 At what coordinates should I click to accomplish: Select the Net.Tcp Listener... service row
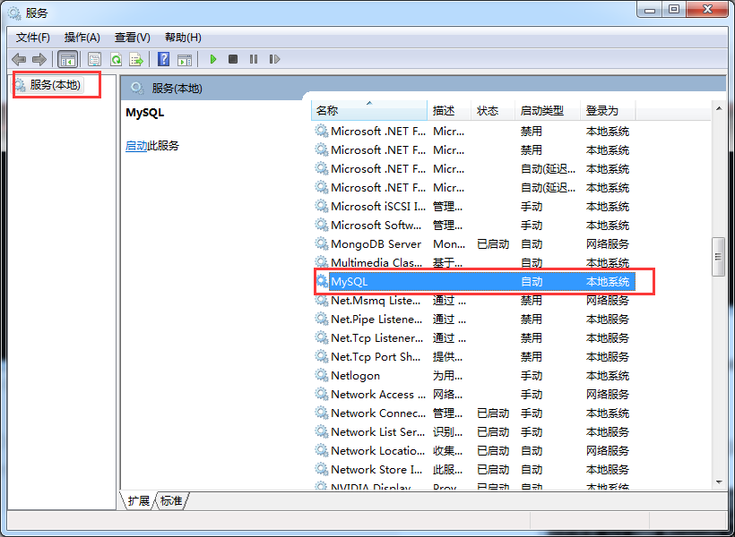pos(475,338)
